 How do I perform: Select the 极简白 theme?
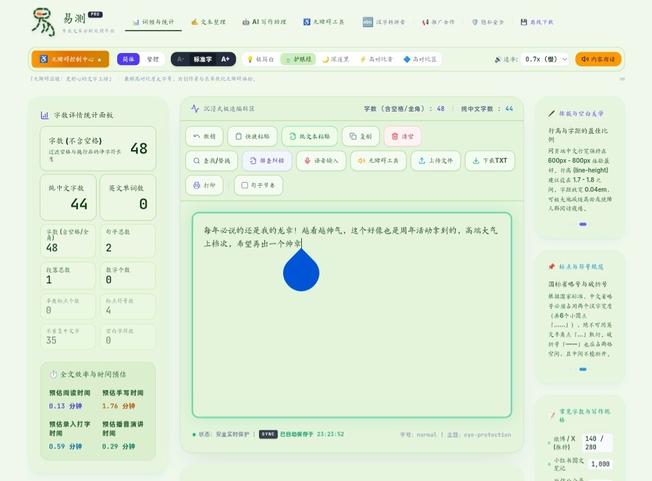(261, 59)
